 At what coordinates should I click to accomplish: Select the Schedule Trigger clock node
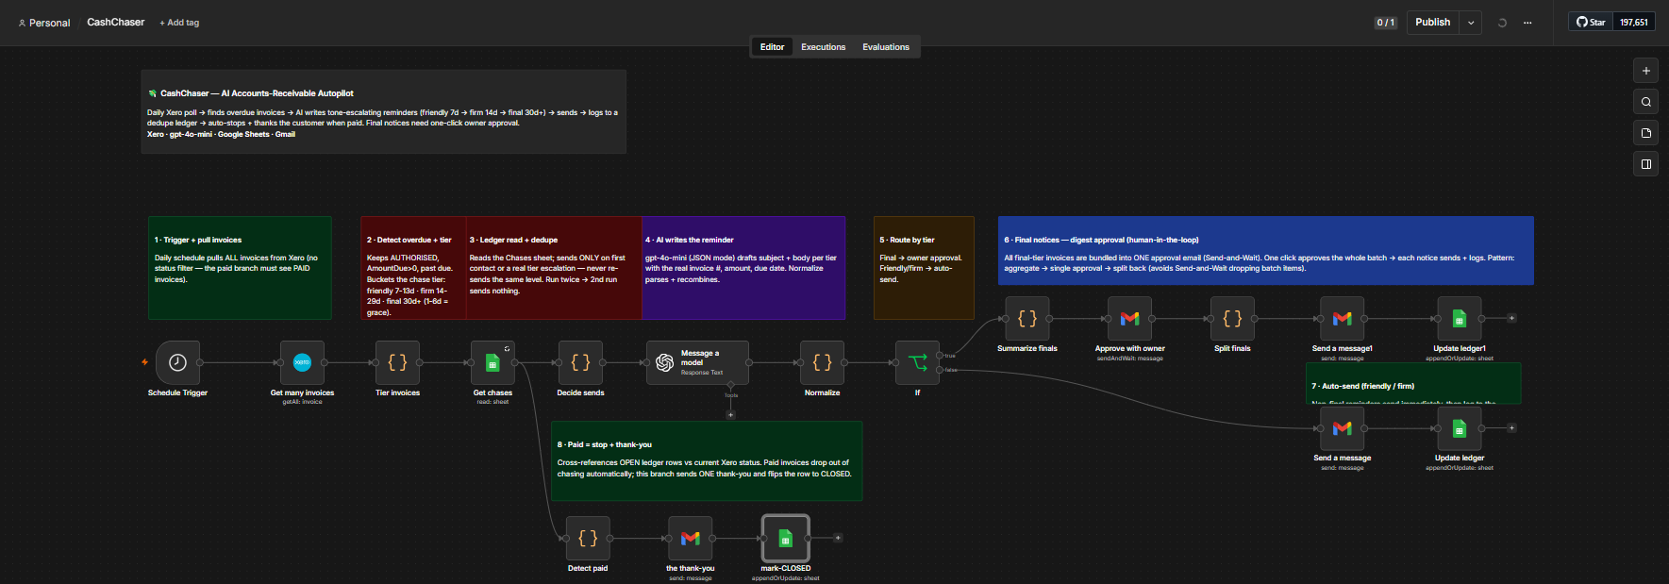tap(177, 362)
